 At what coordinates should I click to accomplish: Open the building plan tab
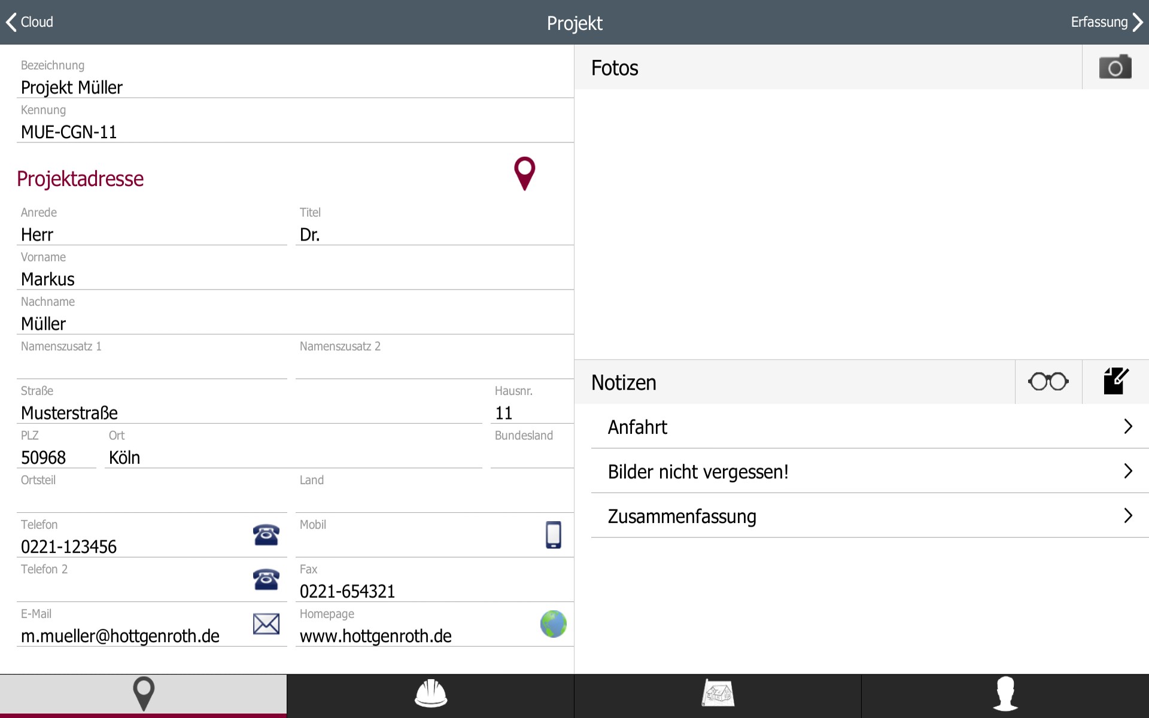[718, 694]
